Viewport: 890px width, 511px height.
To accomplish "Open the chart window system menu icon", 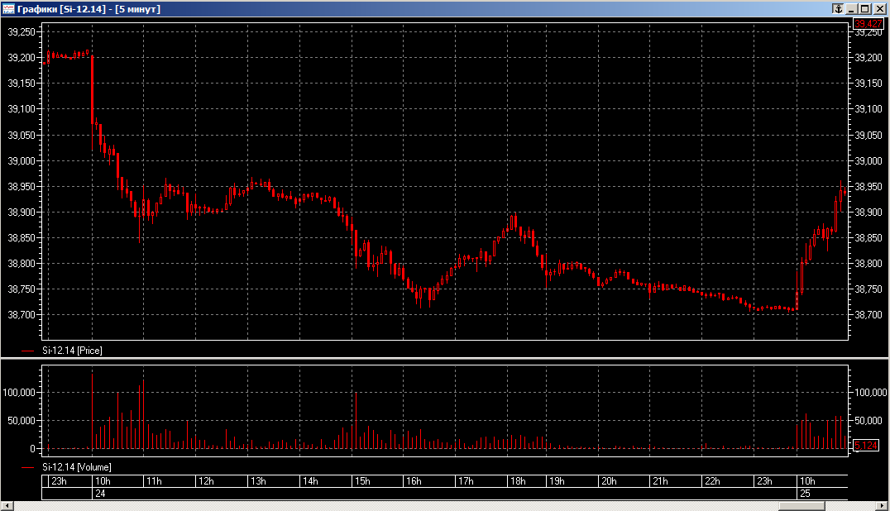I will click(8, 8).
